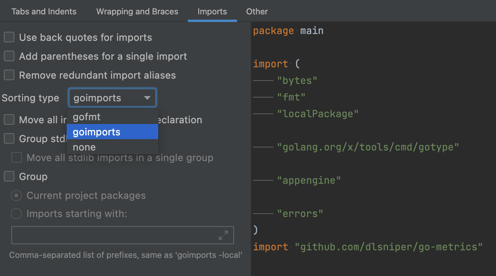Toggle Remove redundant import aliases checkbox
The width and height of the screenshot is (496, 276).
pos(9,75)
